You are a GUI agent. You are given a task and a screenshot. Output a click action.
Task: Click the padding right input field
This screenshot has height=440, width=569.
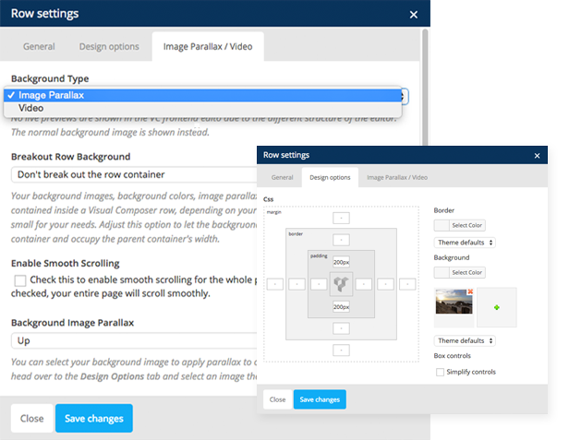364,284
